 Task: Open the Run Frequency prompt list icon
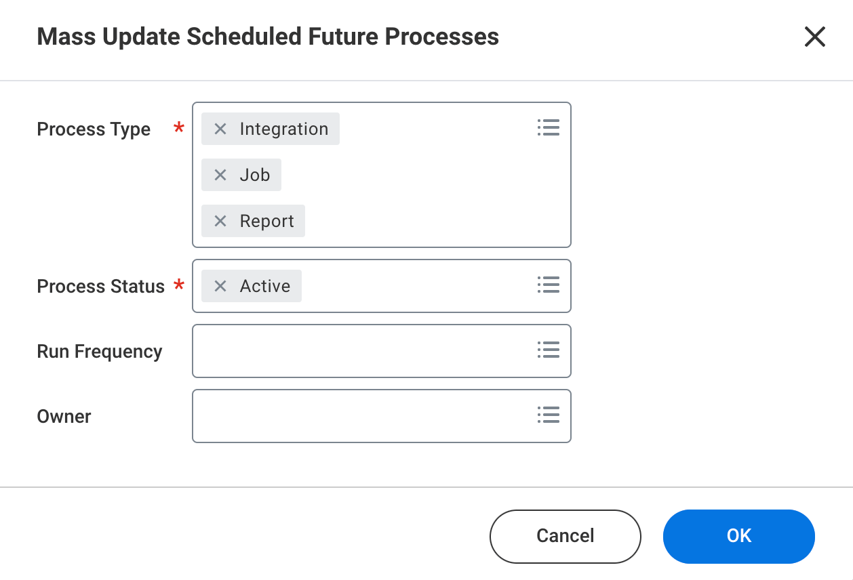[x=548, y=350]
